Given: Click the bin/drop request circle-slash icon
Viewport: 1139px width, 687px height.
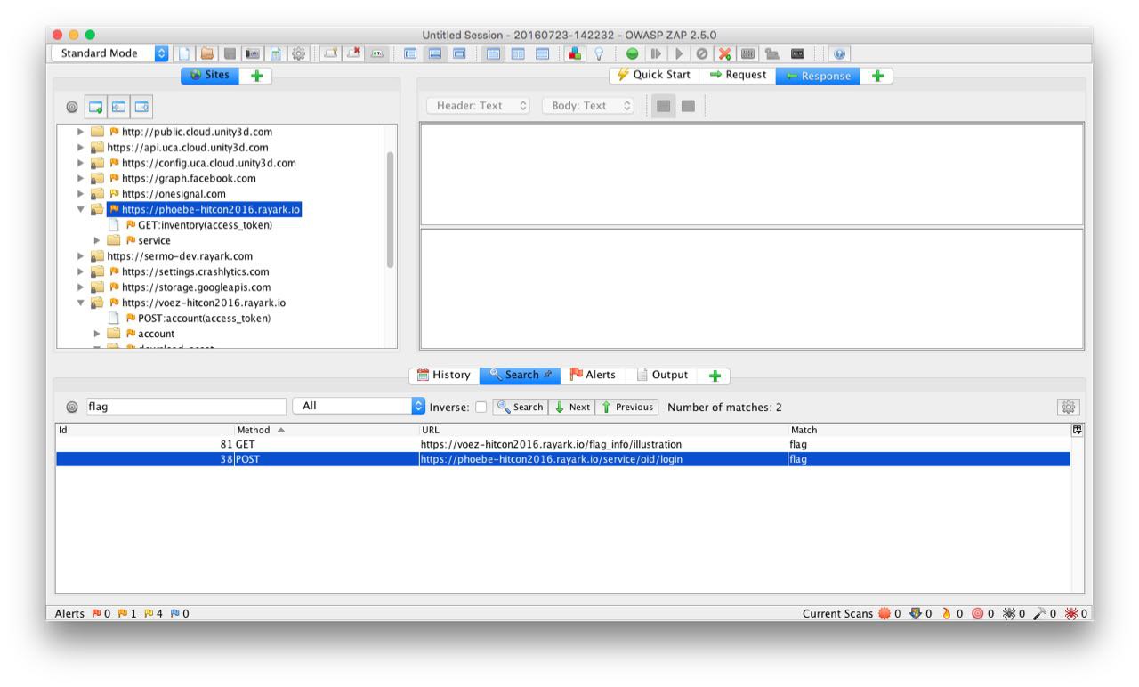Looking at the screenshot, I should (702, 53).
